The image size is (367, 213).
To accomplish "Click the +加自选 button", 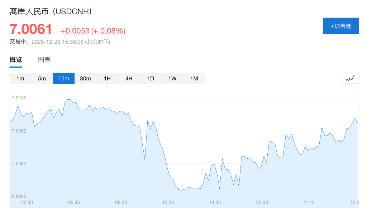I will pos(341,26).
